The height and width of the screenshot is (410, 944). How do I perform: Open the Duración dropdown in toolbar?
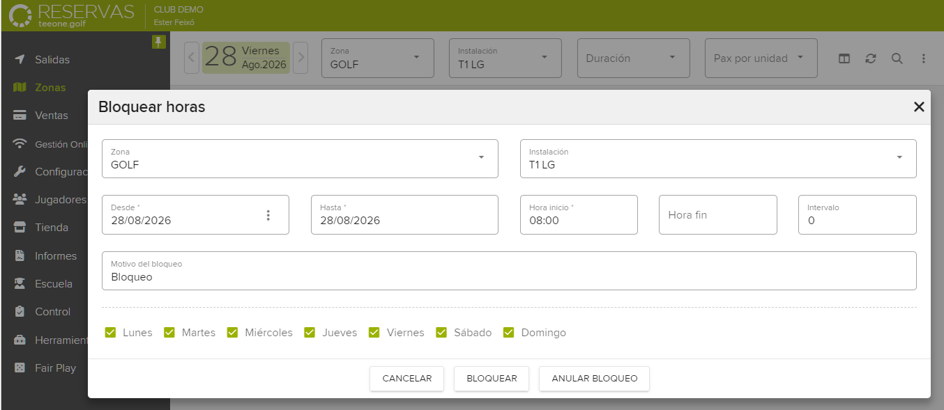634,58
